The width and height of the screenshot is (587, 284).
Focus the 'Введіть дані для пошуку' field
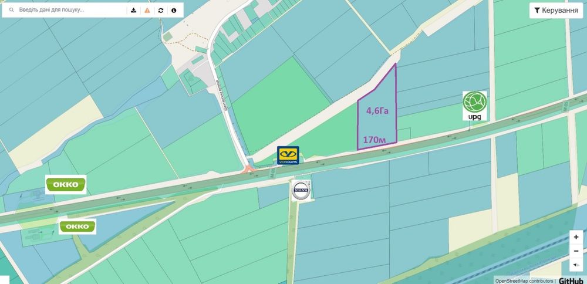click(x=71, y=10)
